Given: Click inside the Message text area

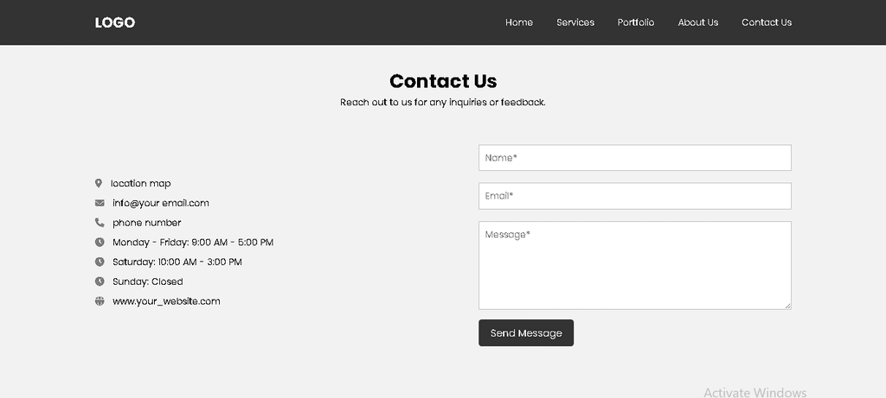Looking at the screenshot, I should click(634, 265).
